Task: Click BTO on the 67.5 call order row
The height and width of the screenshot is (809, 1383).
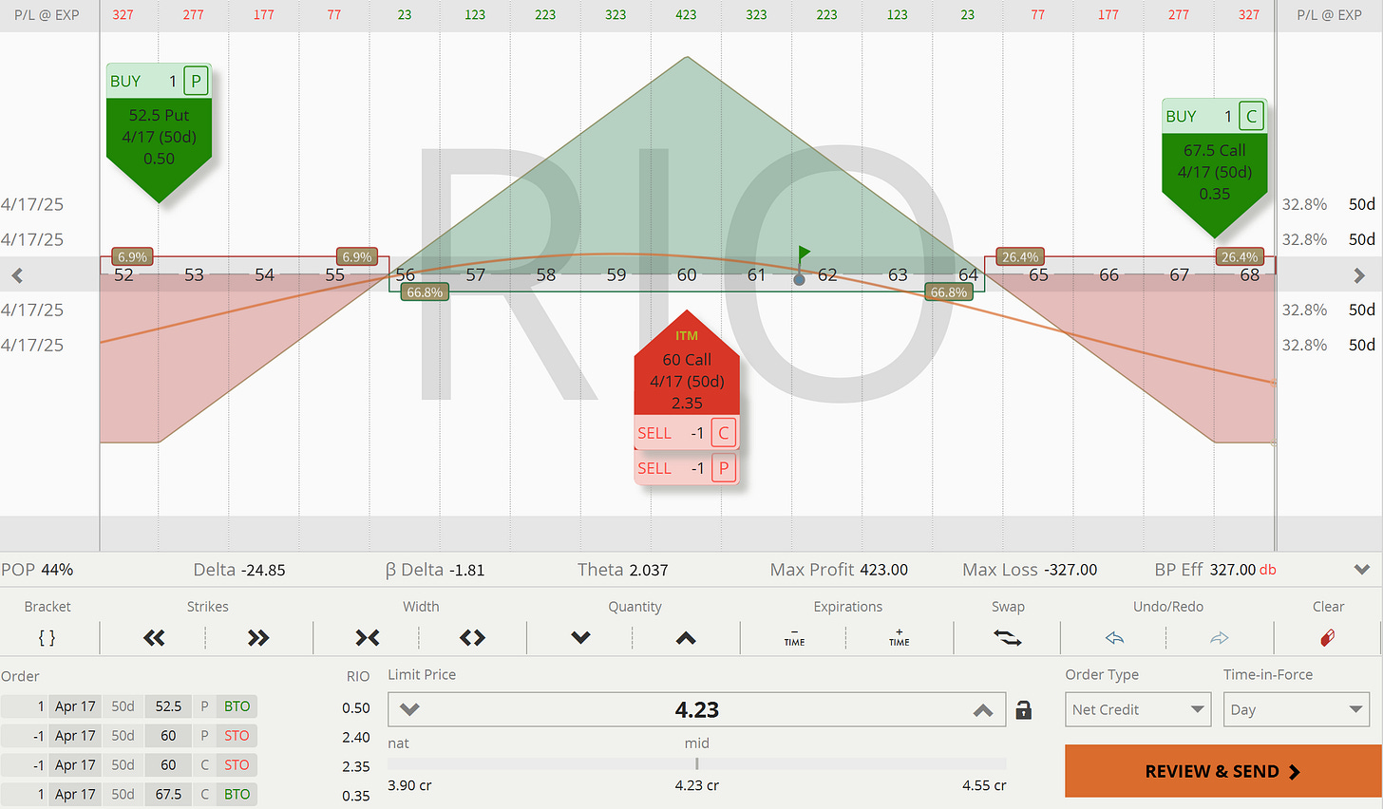Action: (x=237, y=795)
